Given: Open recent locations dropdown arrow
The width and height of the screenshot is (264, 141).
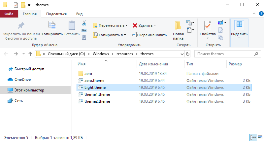Looking at the screenshot, I should pyautogui.click(x=23, y=54).
